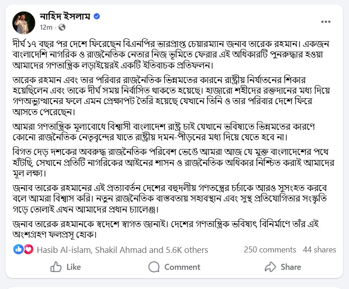View who reacted: Hasib Al-islam, Shakil Ahmad and others
Viewport: 349px width, 289px height.
(x=122, y=250)
